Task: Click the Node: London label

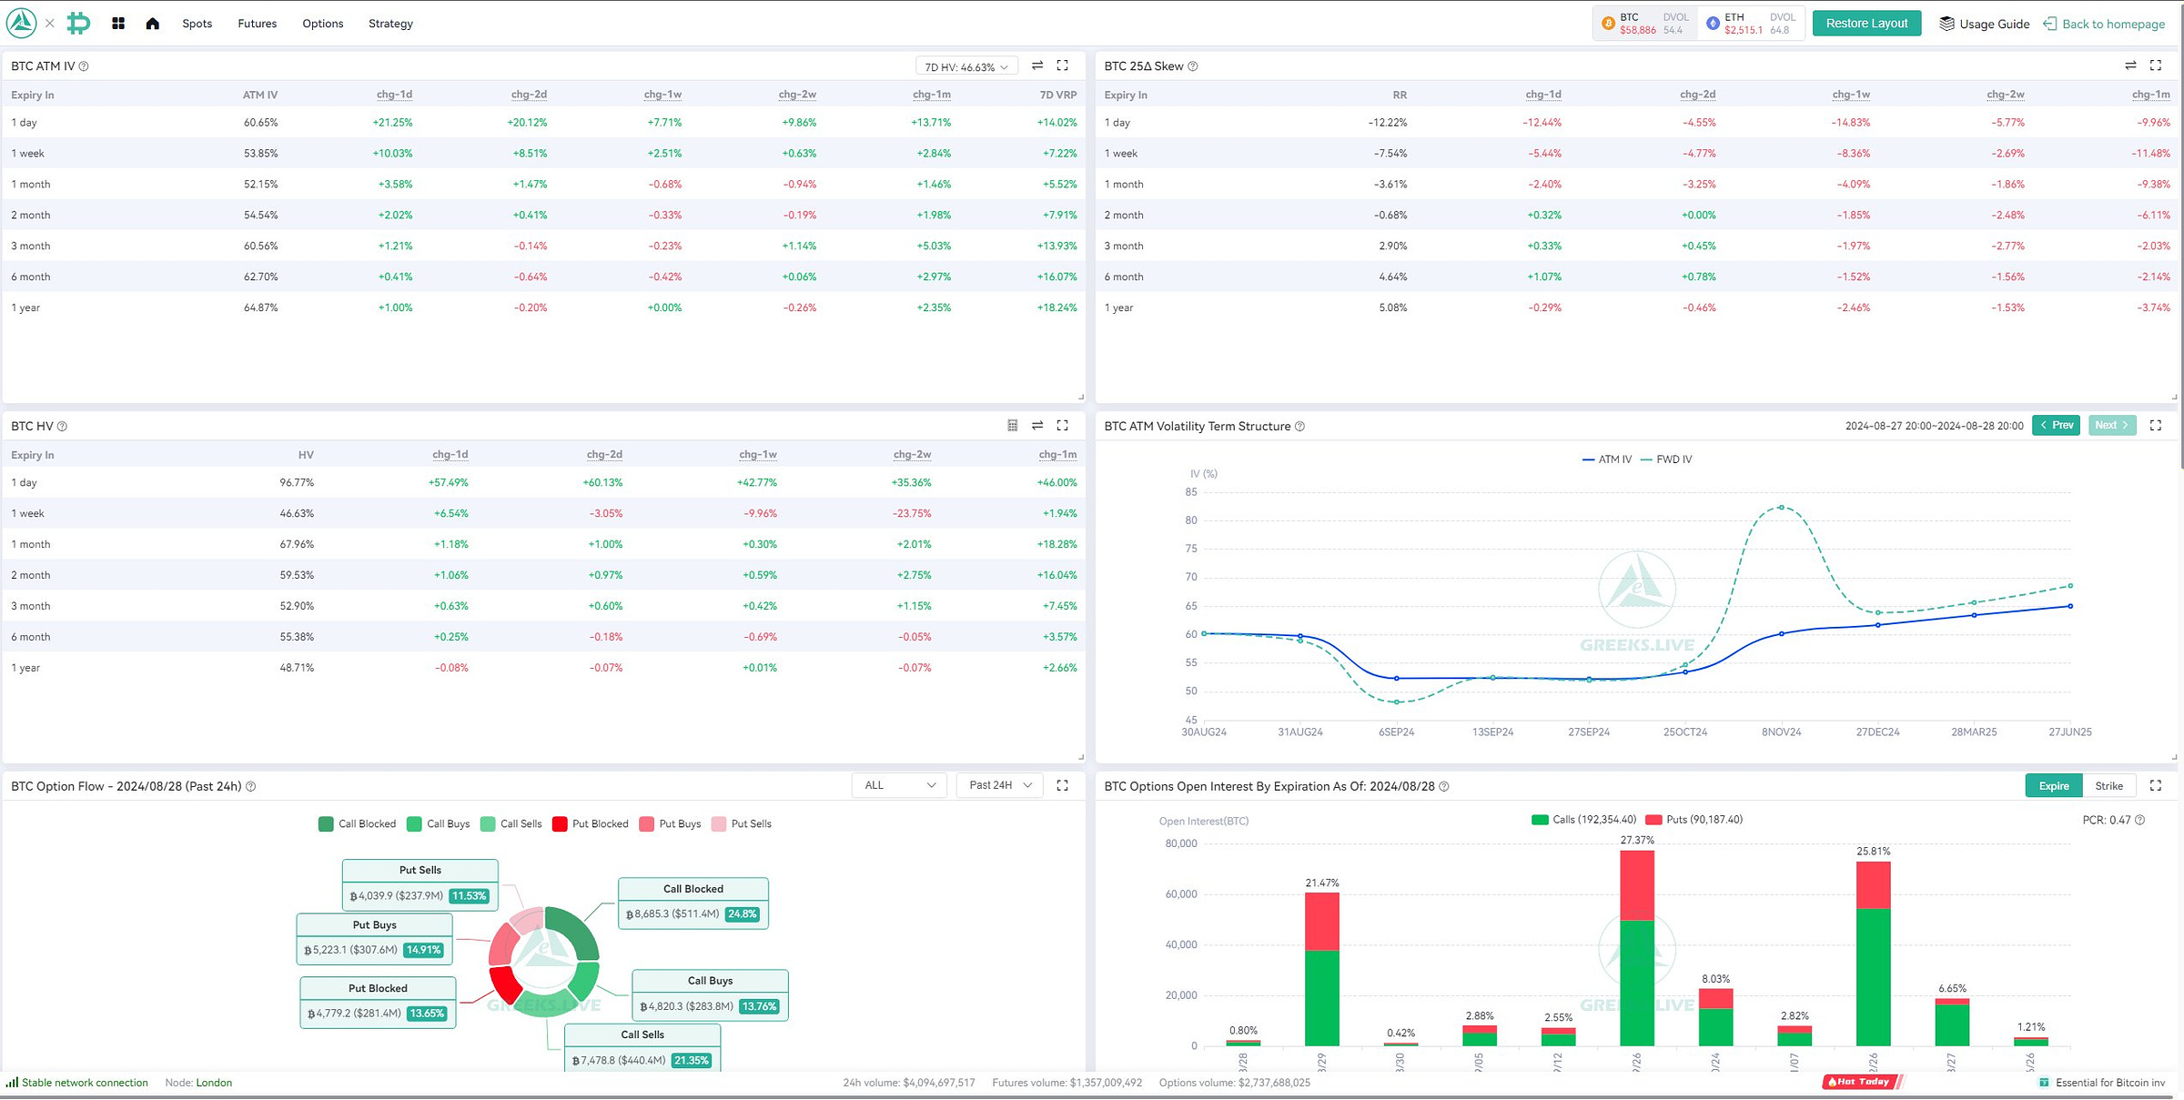Action: click(x=198, y=1083)
